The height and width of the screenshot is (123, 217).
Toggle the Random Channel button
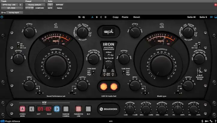(66, 109)
